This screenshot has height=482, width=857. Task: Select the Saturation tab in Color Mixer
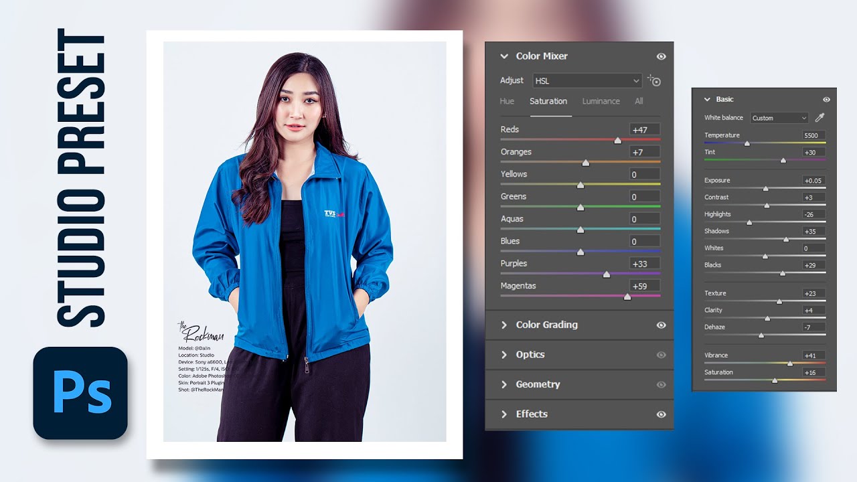pos(548,101)
